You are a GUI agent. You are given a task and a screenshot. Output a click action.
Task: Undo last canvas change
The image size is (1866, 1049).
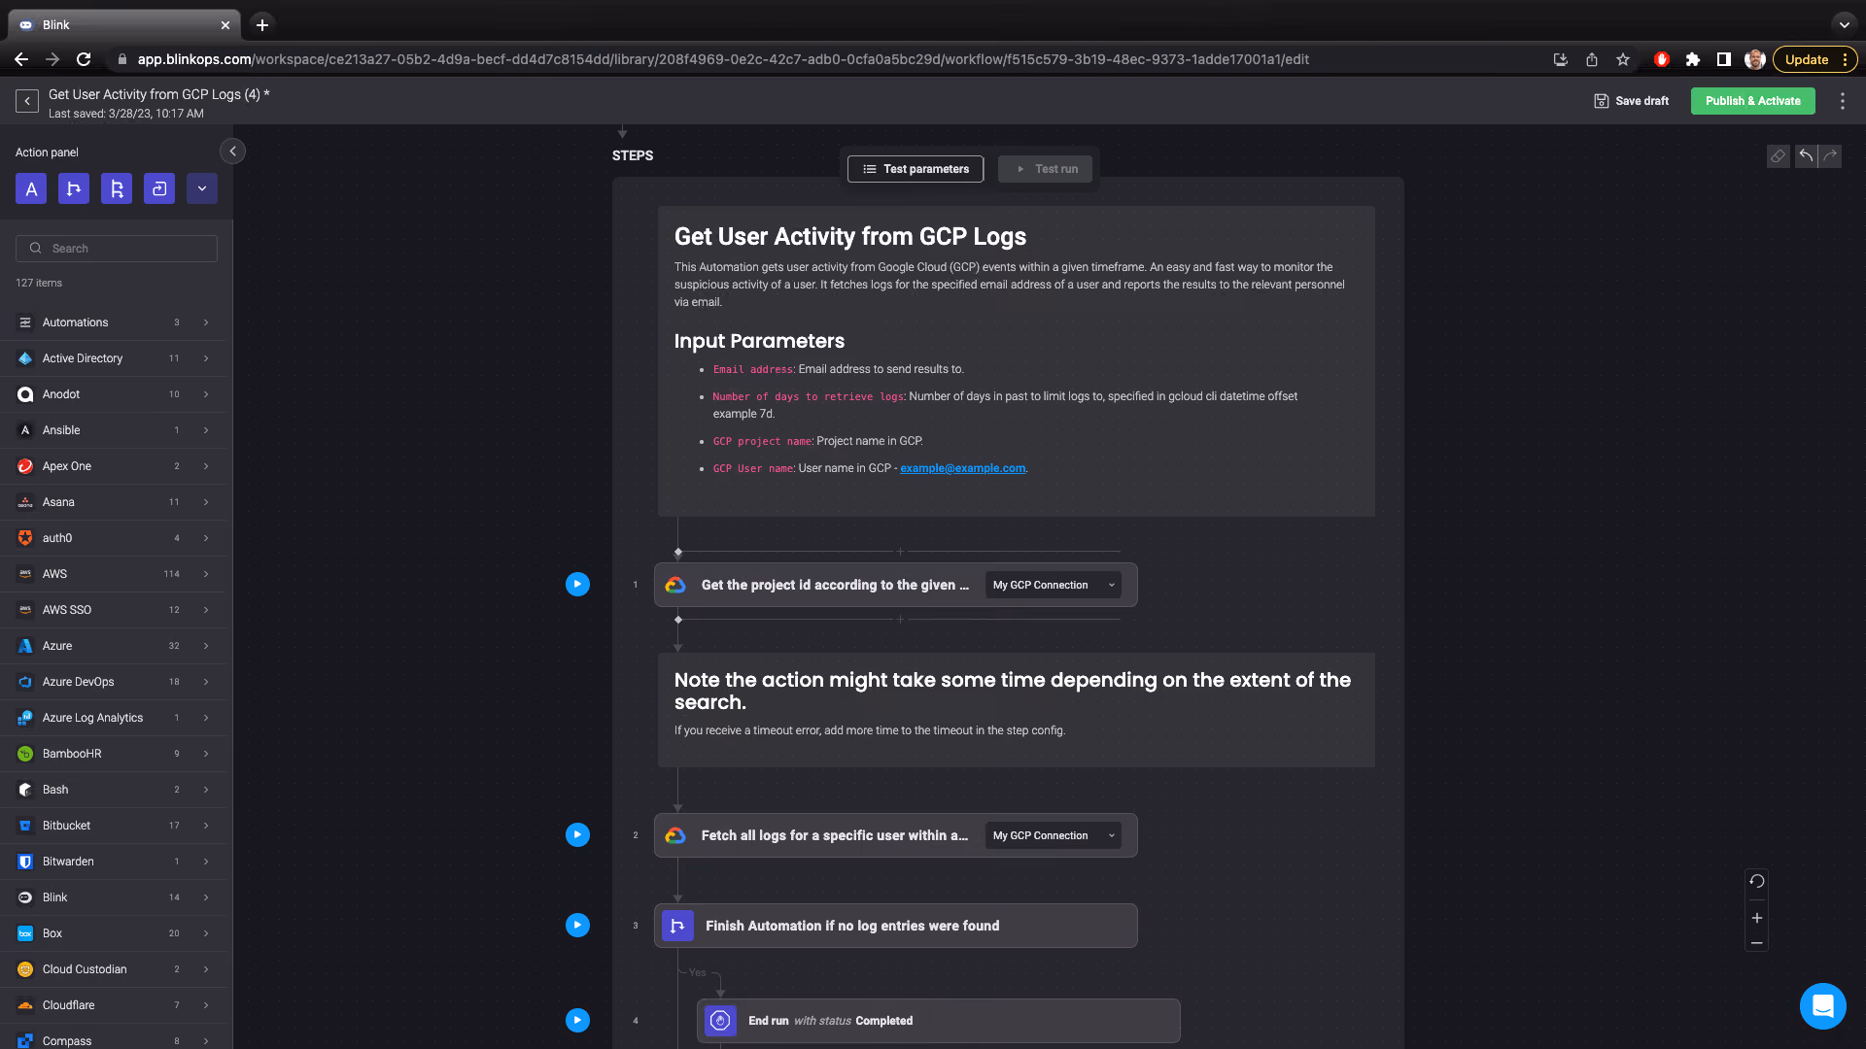tap(1806, 156)
